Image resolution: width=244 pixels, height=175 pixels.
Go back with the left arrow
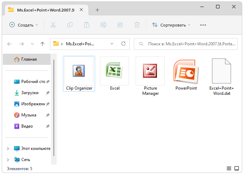(9, 44)
